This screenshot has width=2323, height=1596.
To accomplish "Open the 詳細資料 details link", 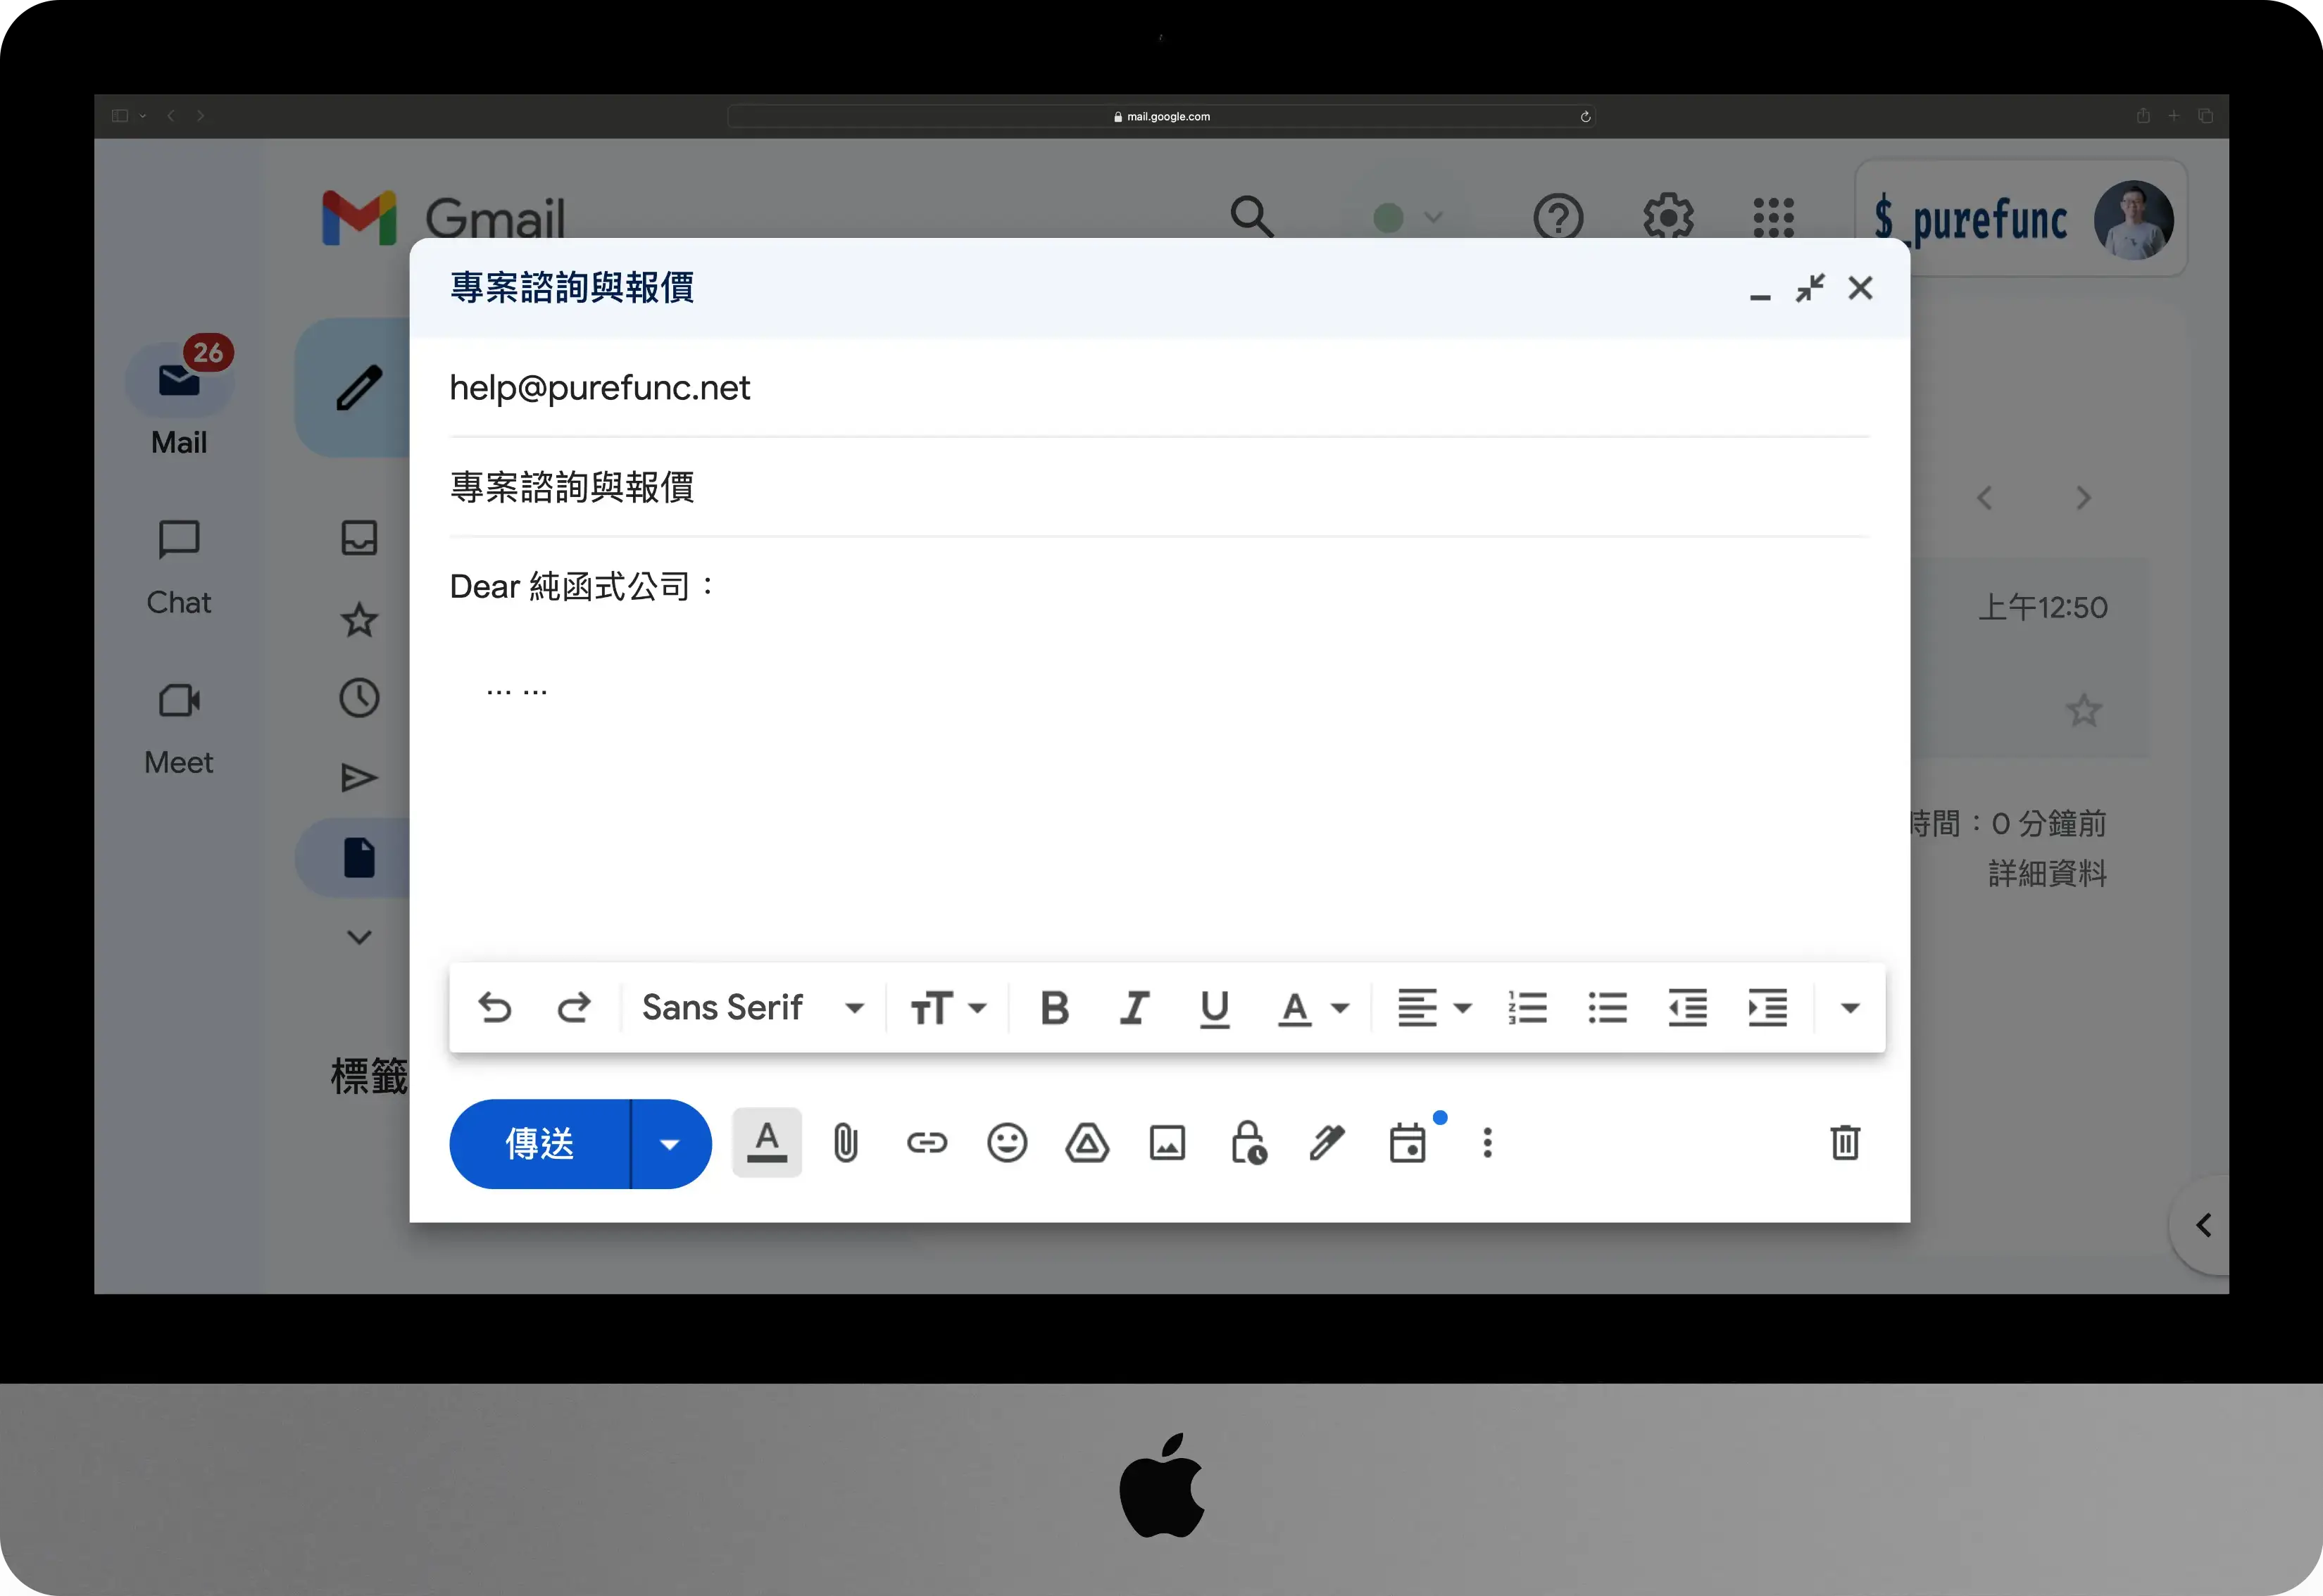I will click(x=2047, y=873).
